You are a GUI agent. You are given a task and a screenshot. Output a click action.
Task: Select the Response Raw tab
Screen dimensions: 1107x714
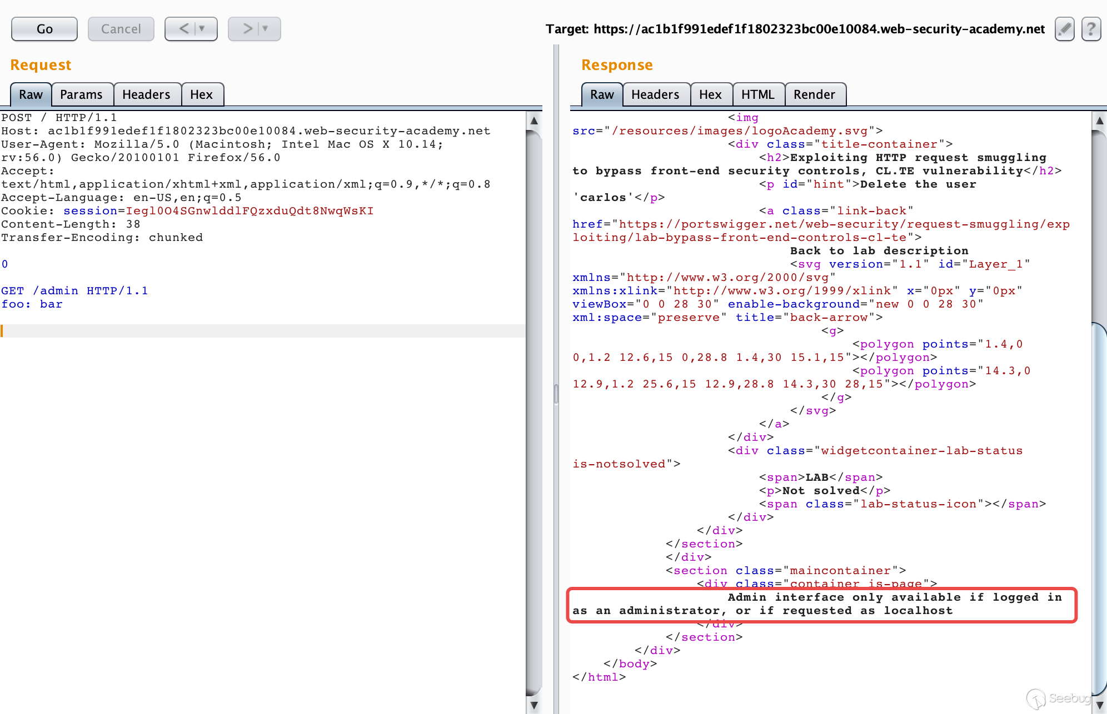602,94
